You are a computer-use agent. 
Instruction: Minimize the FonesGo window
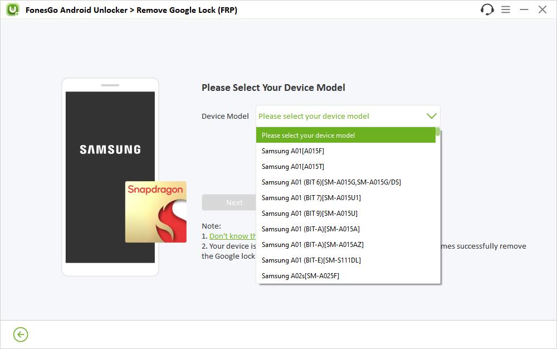pos(524,9)
